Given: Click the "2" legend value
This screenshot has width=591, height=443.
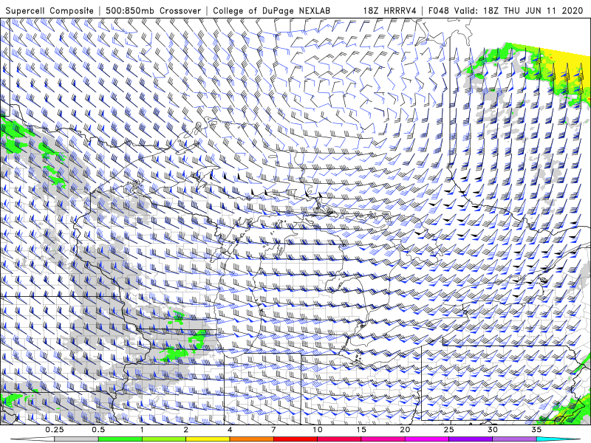Looking at the screenshot, I should click(x=186, y=430).
